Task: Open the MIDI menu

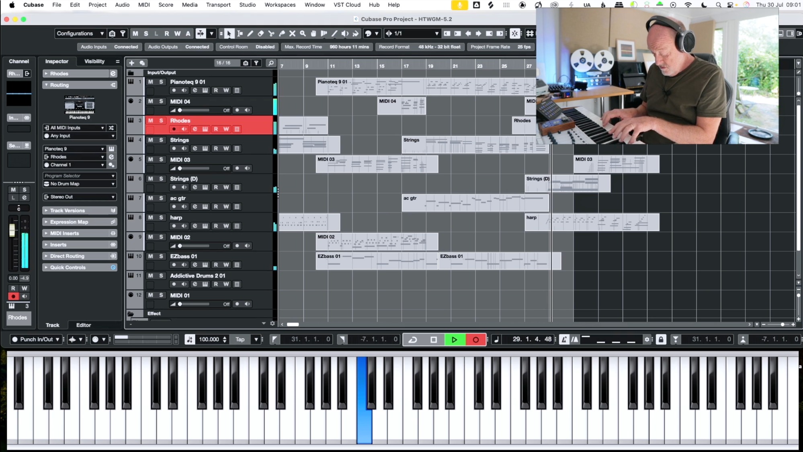Action: point(144,5)
